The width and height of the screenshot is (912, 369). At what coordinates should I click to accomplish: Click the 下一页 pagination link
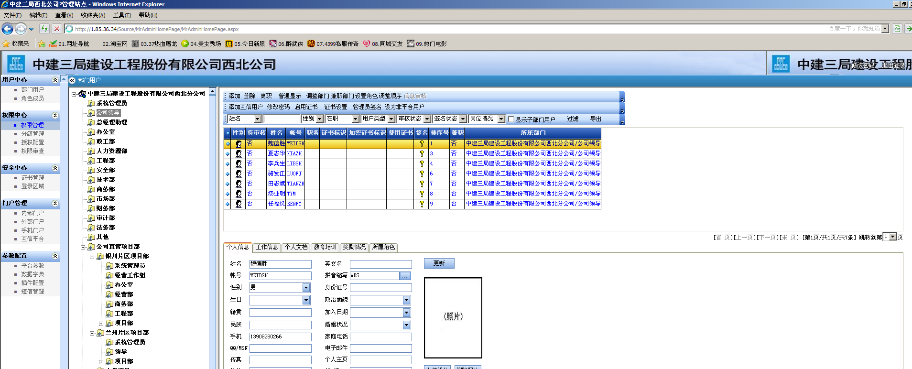coord(768,238)
